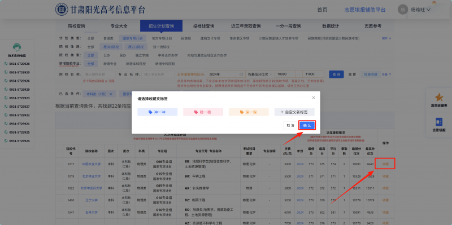Click phone icon beside 0931-5729920
The width and height of the screenshot is (452, 225).
6,73
